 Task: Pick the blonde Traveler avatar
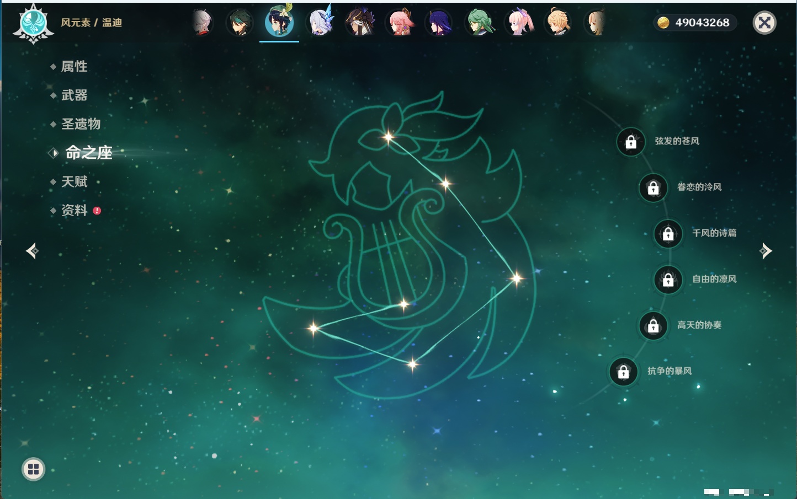point(557,23)
